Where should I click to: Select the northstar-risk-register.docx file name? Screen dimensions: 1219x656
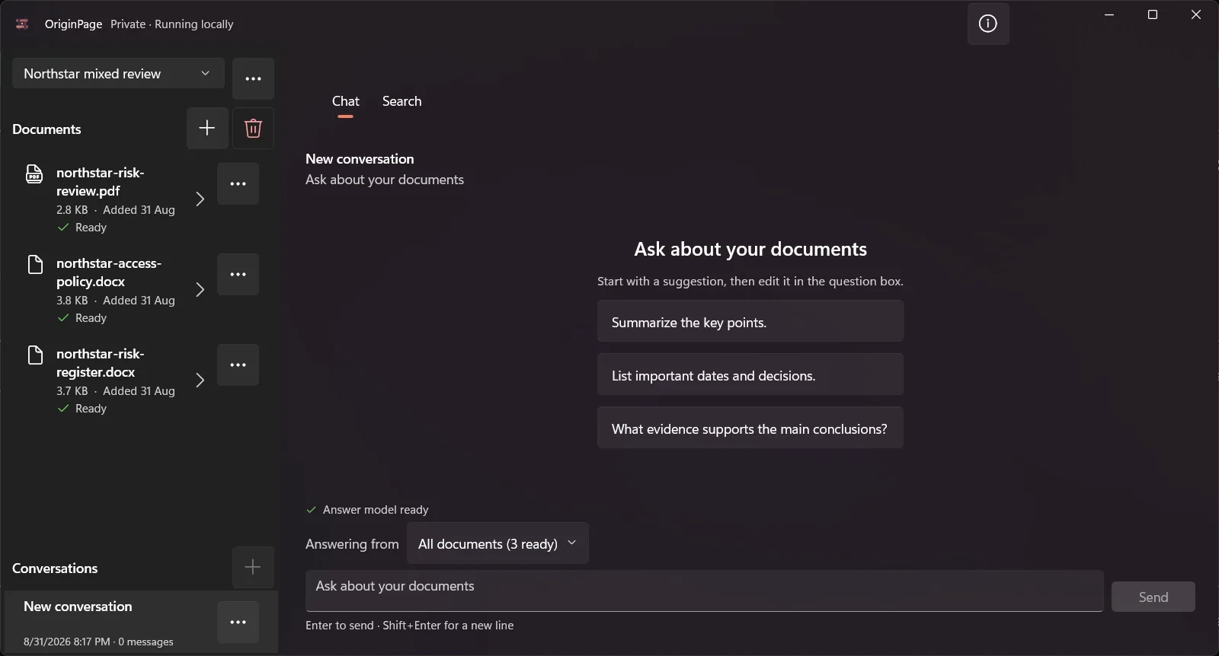100,363
